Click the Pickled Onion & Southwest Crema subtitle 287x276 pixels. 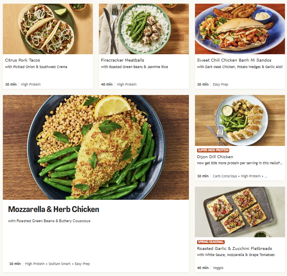36,67
